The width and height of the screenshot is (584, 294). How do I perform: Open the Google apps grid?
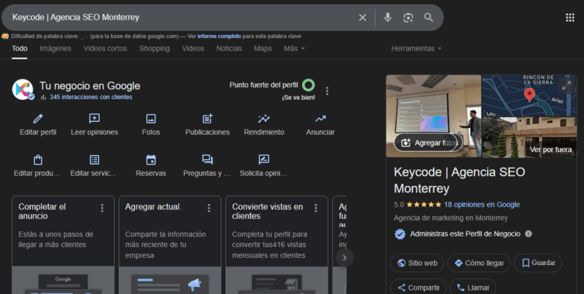coord(570,18)
